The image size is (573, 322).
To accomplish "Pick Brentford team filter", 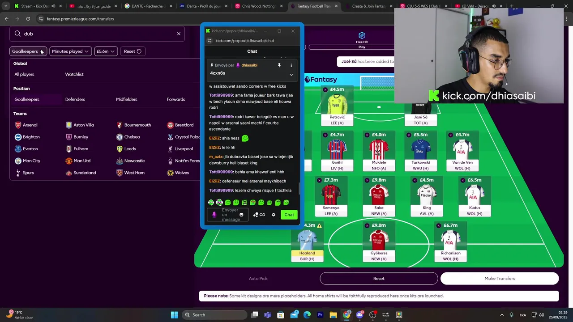I will tap(180, 125).
